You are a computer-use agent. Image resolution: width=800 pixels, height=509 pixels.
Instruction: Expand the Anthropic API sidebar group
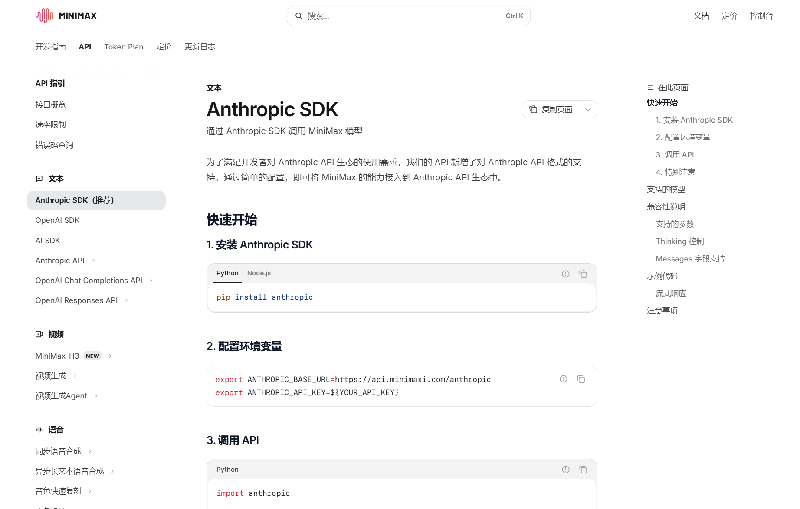93,261
